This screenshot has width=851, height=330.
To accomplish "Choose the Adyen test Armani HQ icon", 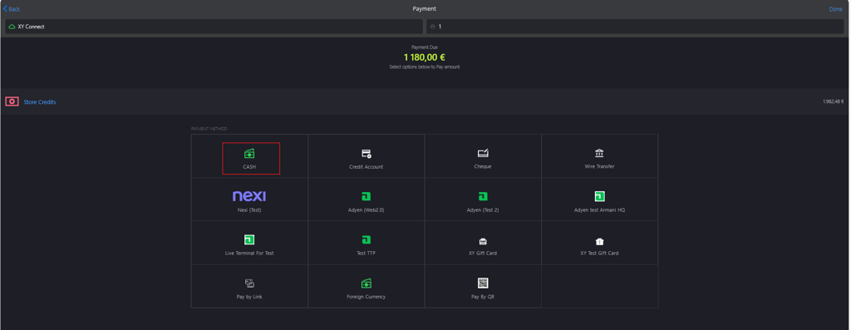I will coord(600,196).
